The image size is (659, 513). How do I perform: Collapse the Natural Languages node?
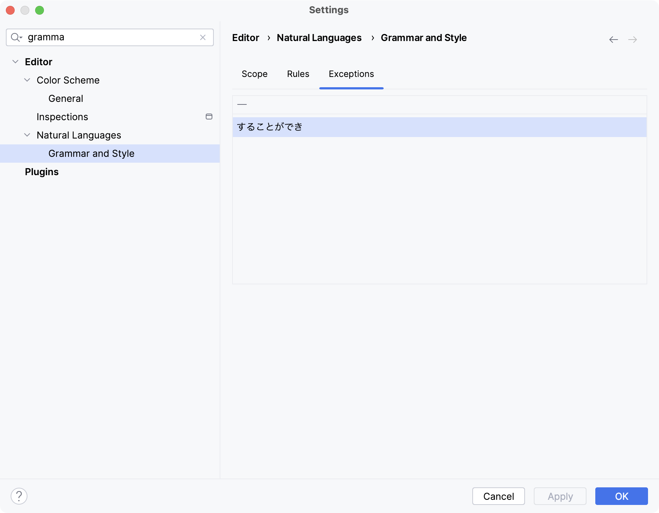pyautogui.click(x=27, y=135)
